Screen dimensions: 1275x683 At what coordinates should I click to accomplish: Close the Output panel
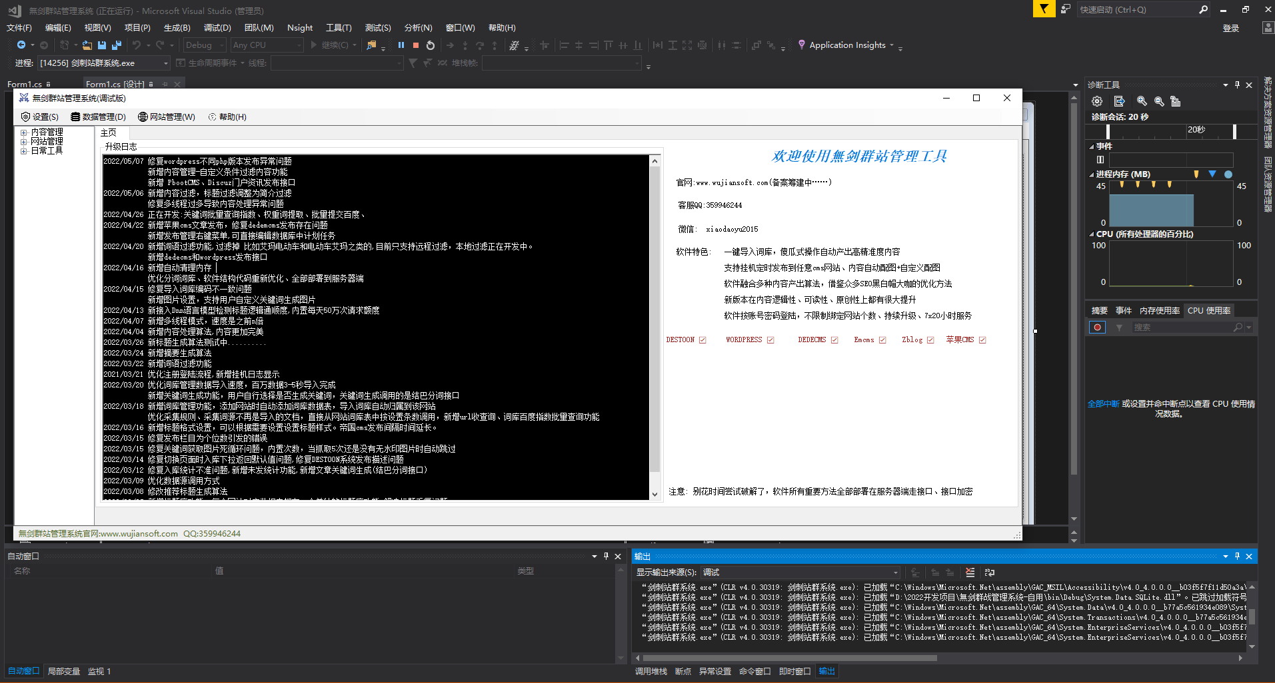1249,556
